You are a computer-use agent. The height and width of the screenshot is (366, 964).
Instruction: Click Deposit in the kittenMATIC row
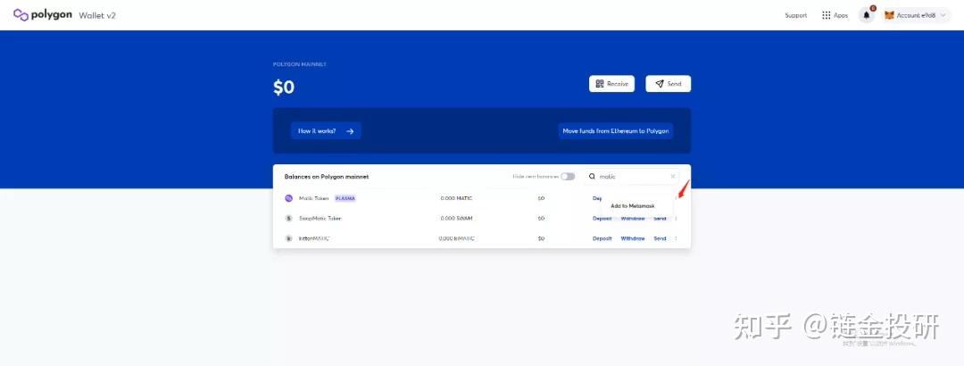click(x=602, y=238)
